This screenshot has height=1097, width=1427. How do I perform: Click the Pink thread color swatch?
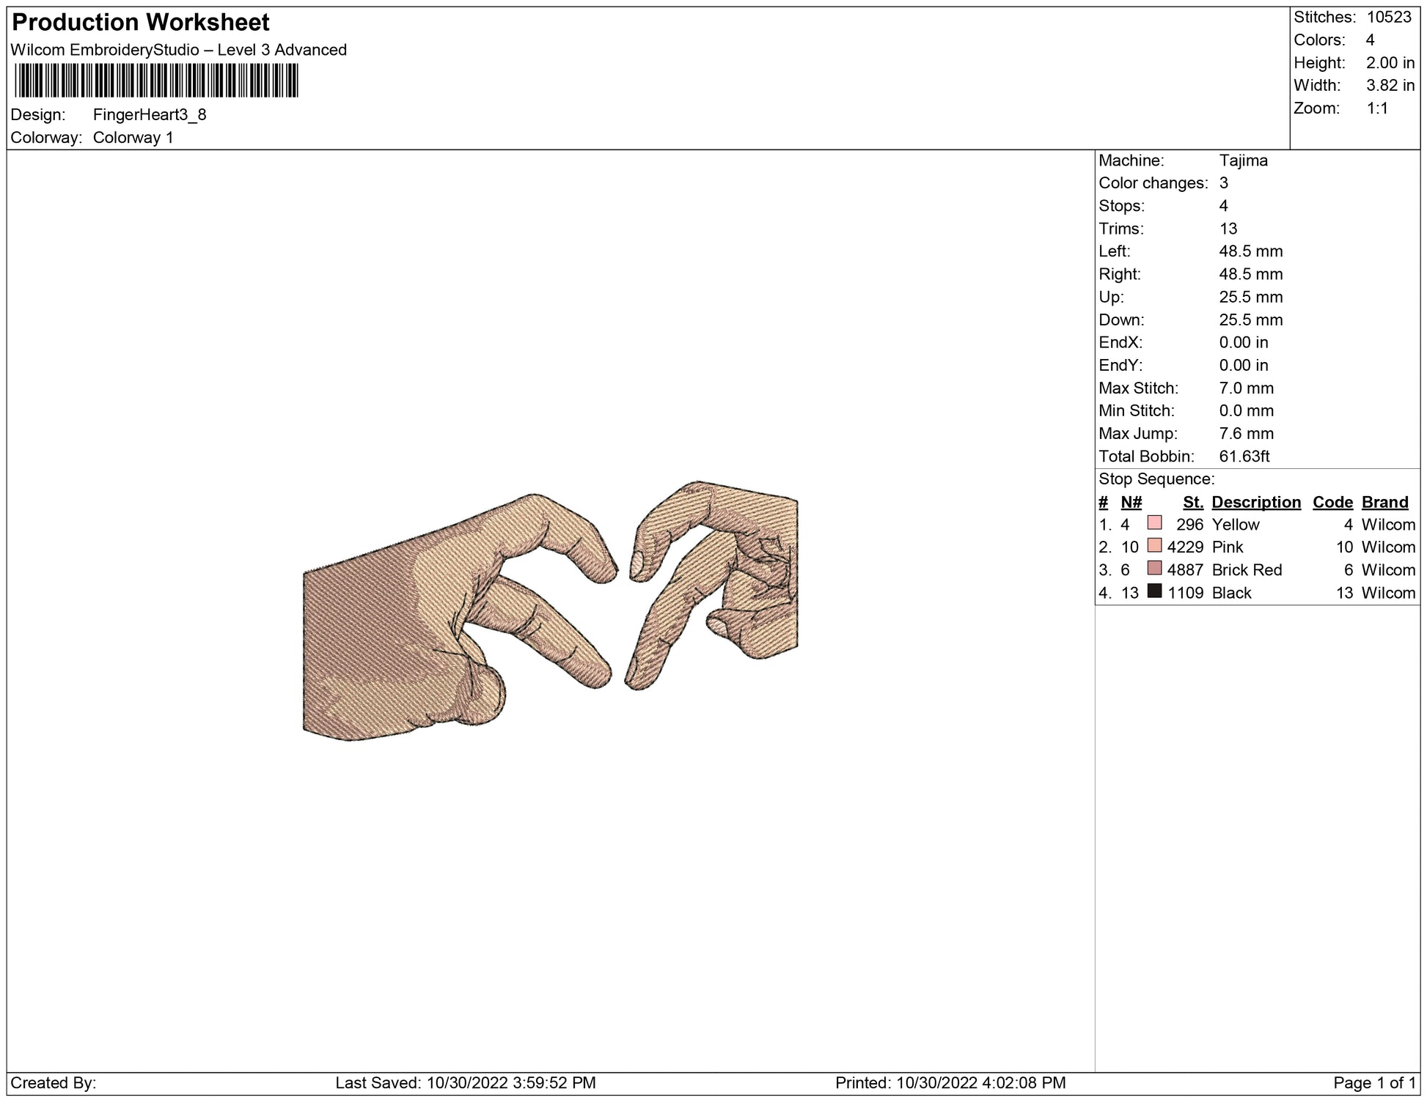1154,546
